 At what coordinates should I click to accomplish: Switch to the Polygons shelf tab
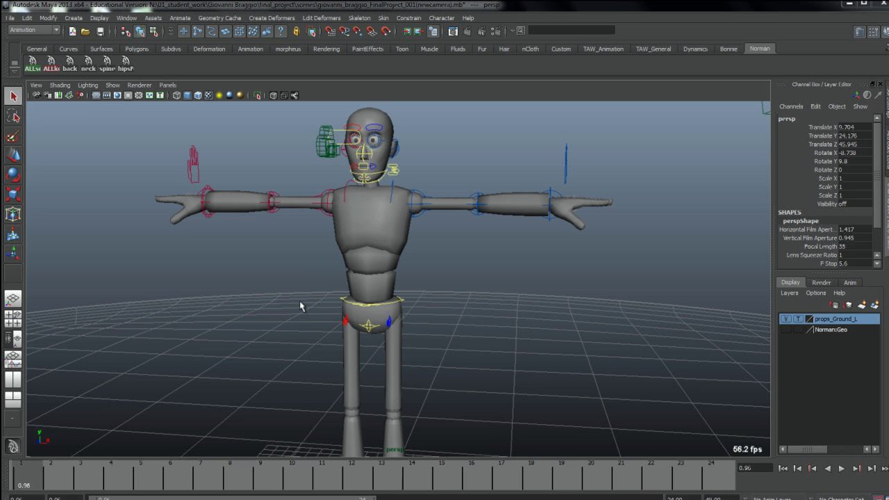pos(137,49)
